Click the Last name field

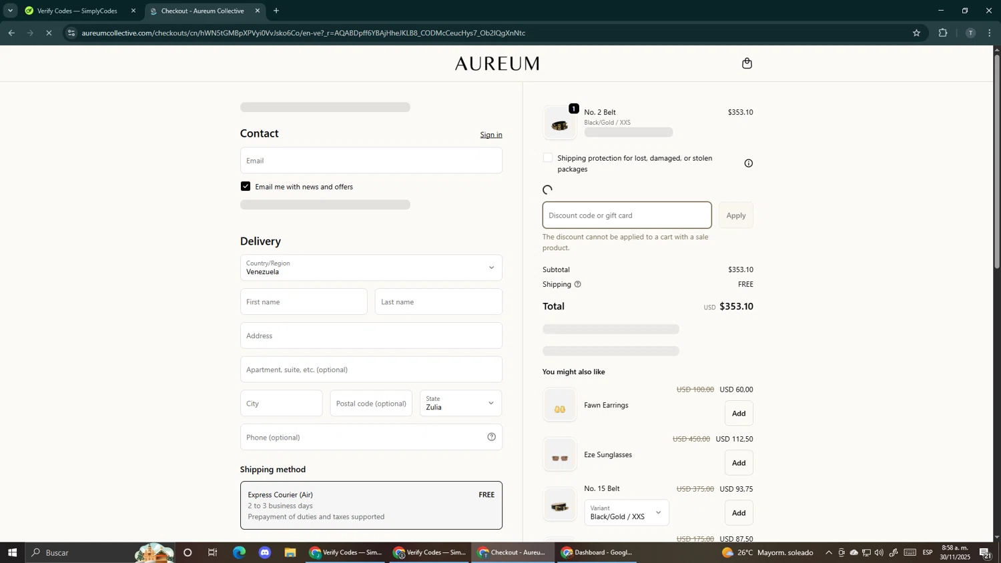pyautogui.click(x=438, y=302)
